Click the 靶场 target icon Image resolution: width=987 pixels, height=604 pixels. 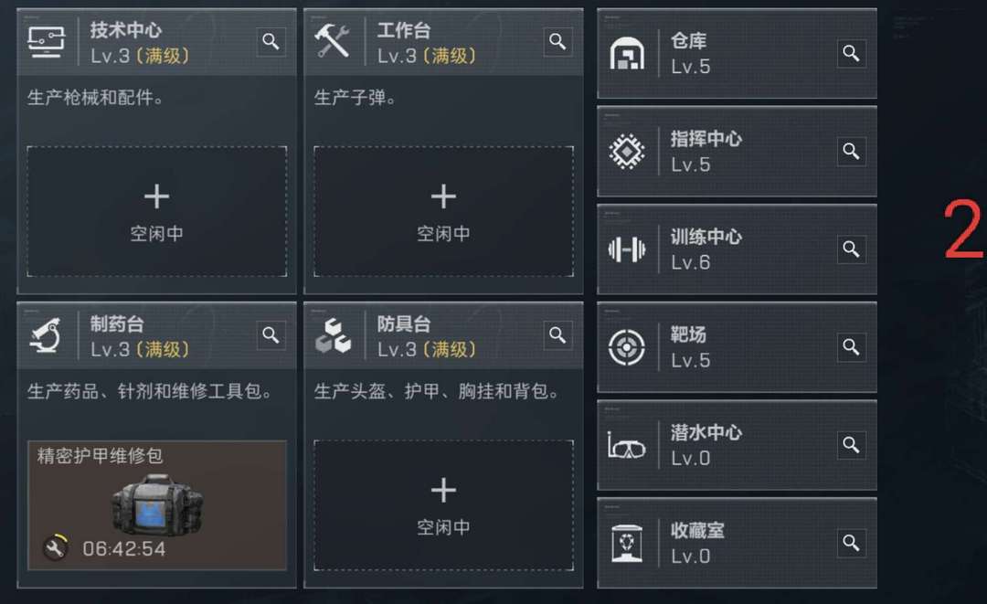[x=627, y=348]
